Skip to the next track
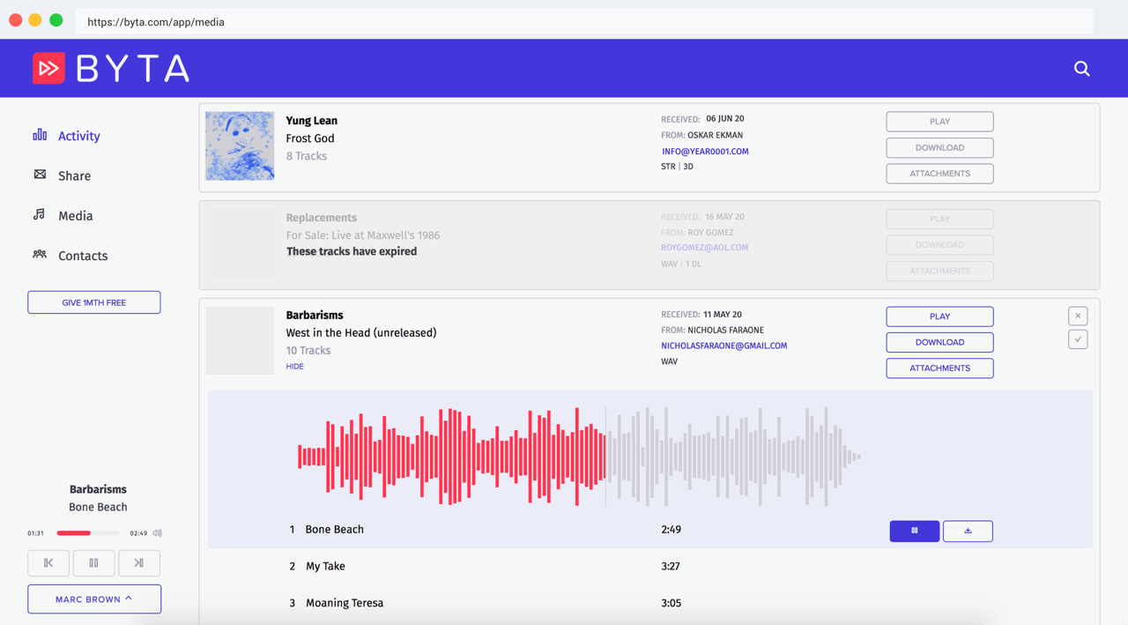Image resolution: width=1128 pixels, height=625 pixels. tap(139, 562)
